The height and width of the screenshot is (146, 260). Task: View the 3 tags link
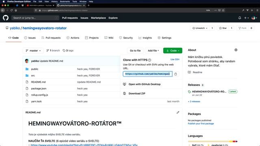(68, 50)
